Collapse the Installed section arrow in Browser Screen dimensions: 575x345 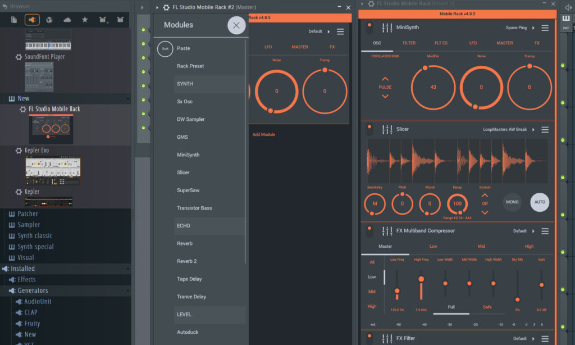(127, 269)
